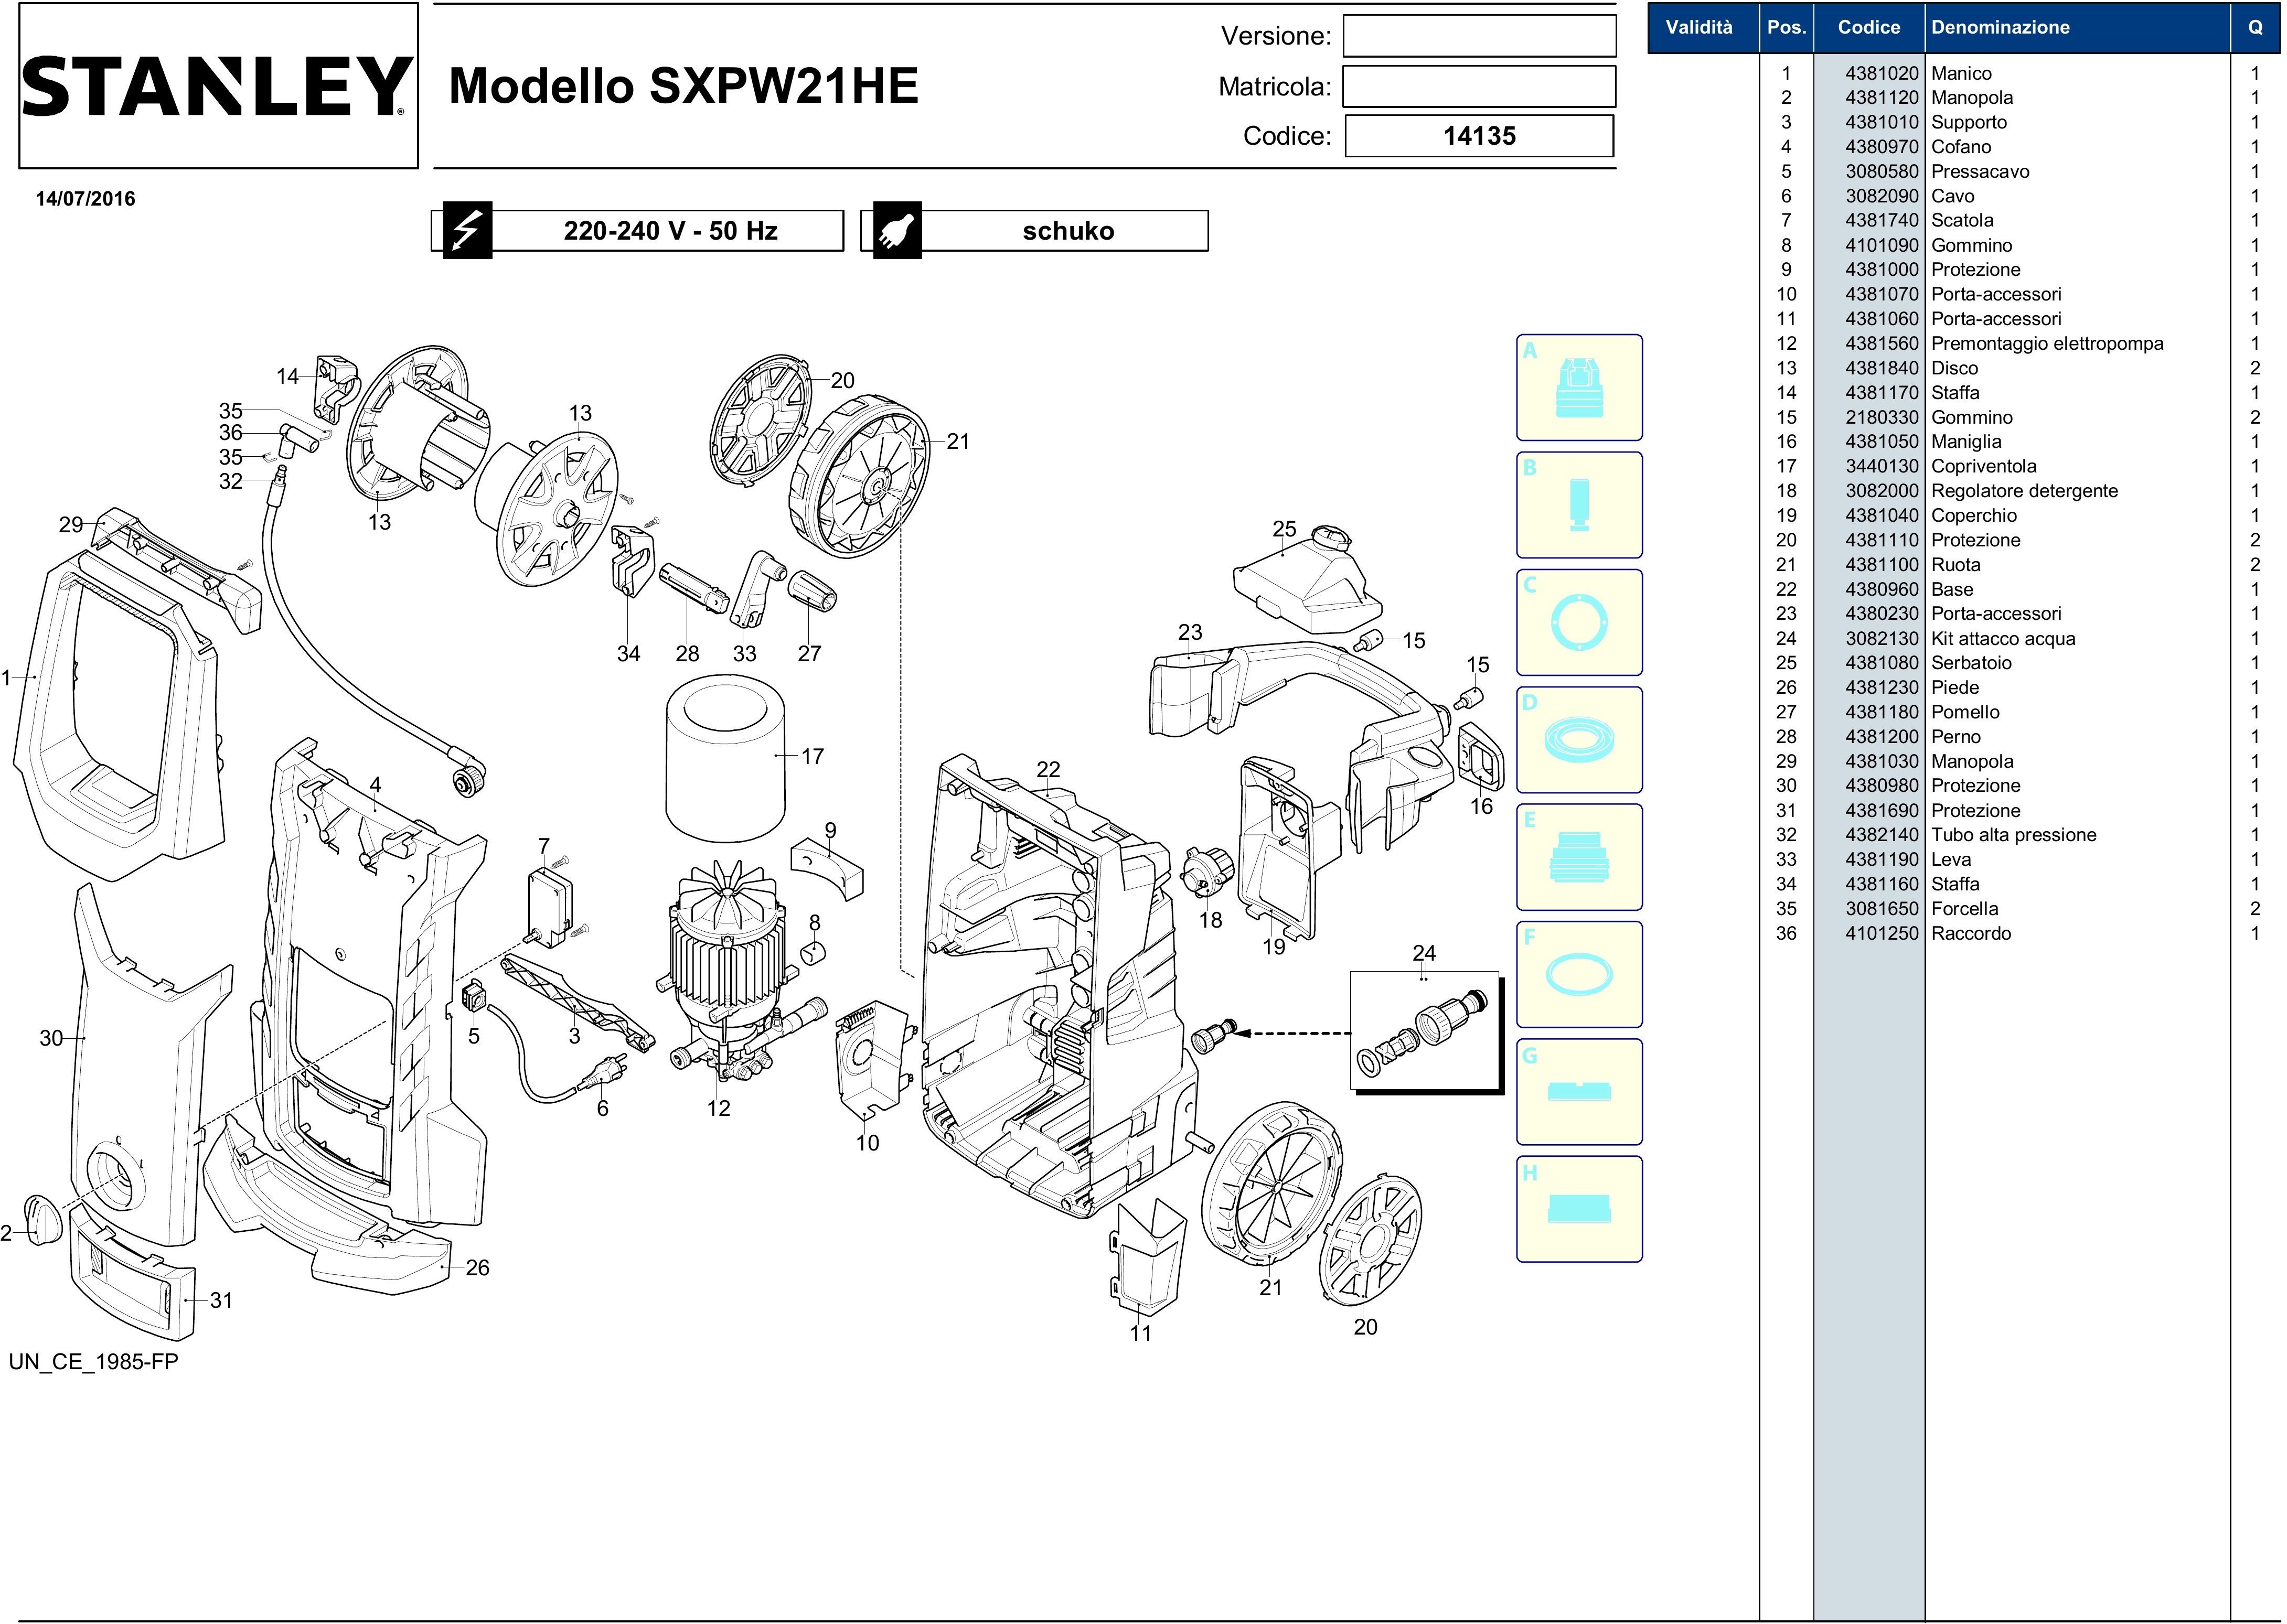2287x1624 pixels.
Task: Open the kit G icon box
Action: click(1579, 1091)
